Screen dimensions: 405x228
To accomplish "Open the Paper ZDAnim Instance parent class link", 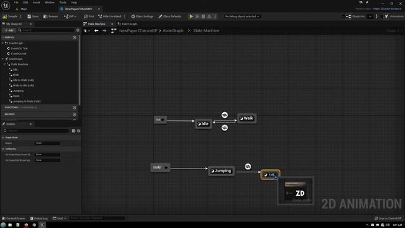I will click(x=387, y=8).
